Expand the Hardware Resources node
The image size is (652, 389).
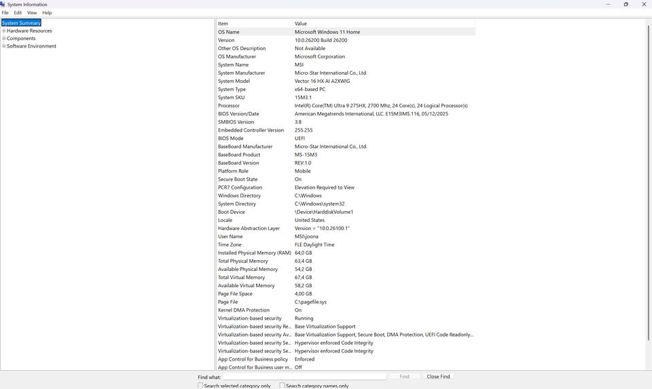[x=4, y=31]
